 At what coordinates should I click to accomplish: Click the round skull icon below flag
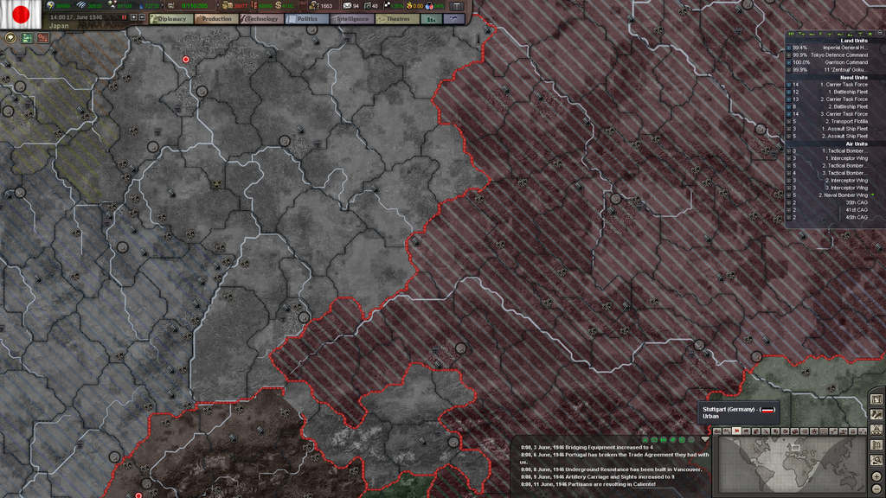[10, 38]
